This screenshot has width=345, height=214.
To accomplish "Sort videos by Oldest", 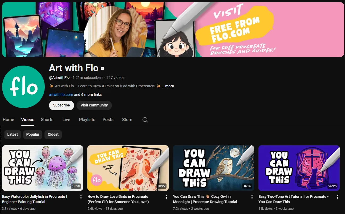I will (53, 134).
